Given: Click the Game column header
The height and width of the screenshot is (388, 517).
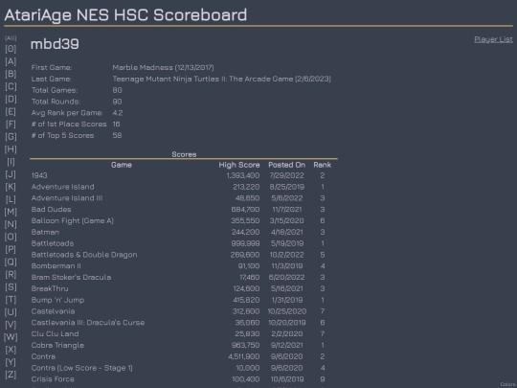Looking at the screenshot, I should pyautogui.click(x=122, y=165).
